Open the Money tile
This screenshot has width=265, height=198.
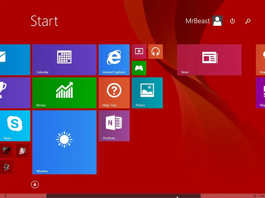pos(64,93)
